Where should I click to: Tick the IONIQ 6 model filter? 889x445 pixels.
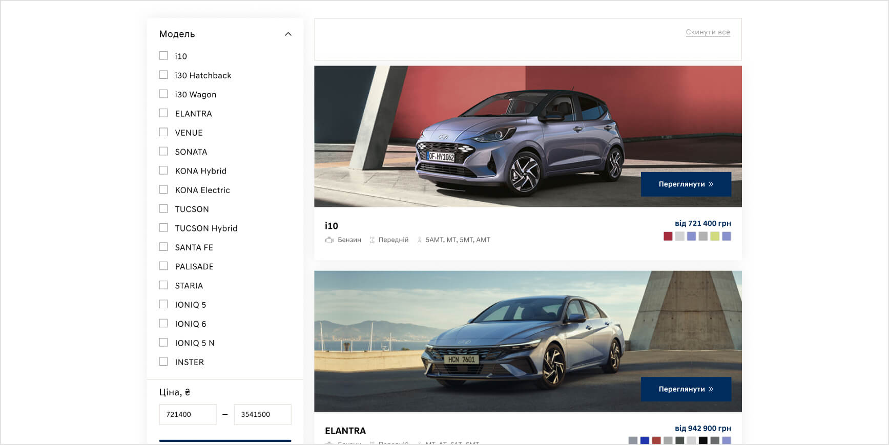(163, 323)
